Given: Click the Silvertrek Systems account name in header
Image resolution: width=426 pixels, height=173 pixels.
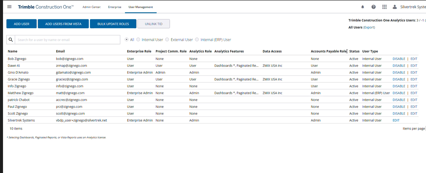Looking at the screenshot, I should [413, 7].
